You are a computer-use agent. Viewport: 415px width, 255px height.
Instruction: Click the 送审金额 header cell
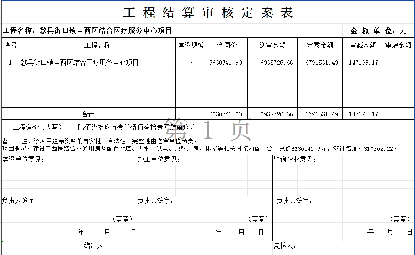click(x=272, y=46)
